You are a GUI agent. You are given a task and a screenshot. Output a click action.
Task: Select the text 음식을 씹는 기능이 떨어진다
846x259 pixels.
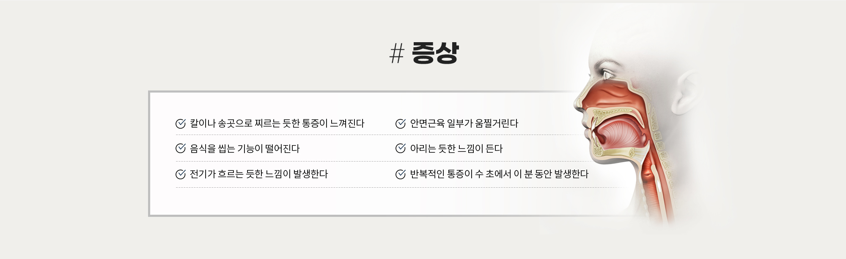click(244, 148)
